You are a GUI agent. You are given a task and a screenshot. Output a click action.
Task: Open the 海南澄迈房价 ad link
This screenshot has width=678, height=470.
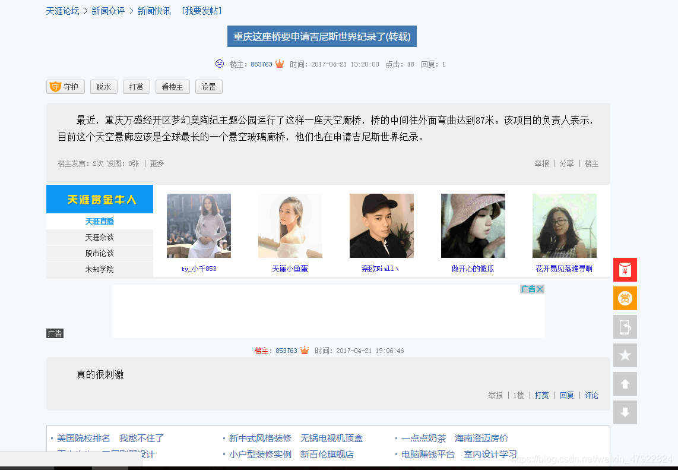coord(481,439)
